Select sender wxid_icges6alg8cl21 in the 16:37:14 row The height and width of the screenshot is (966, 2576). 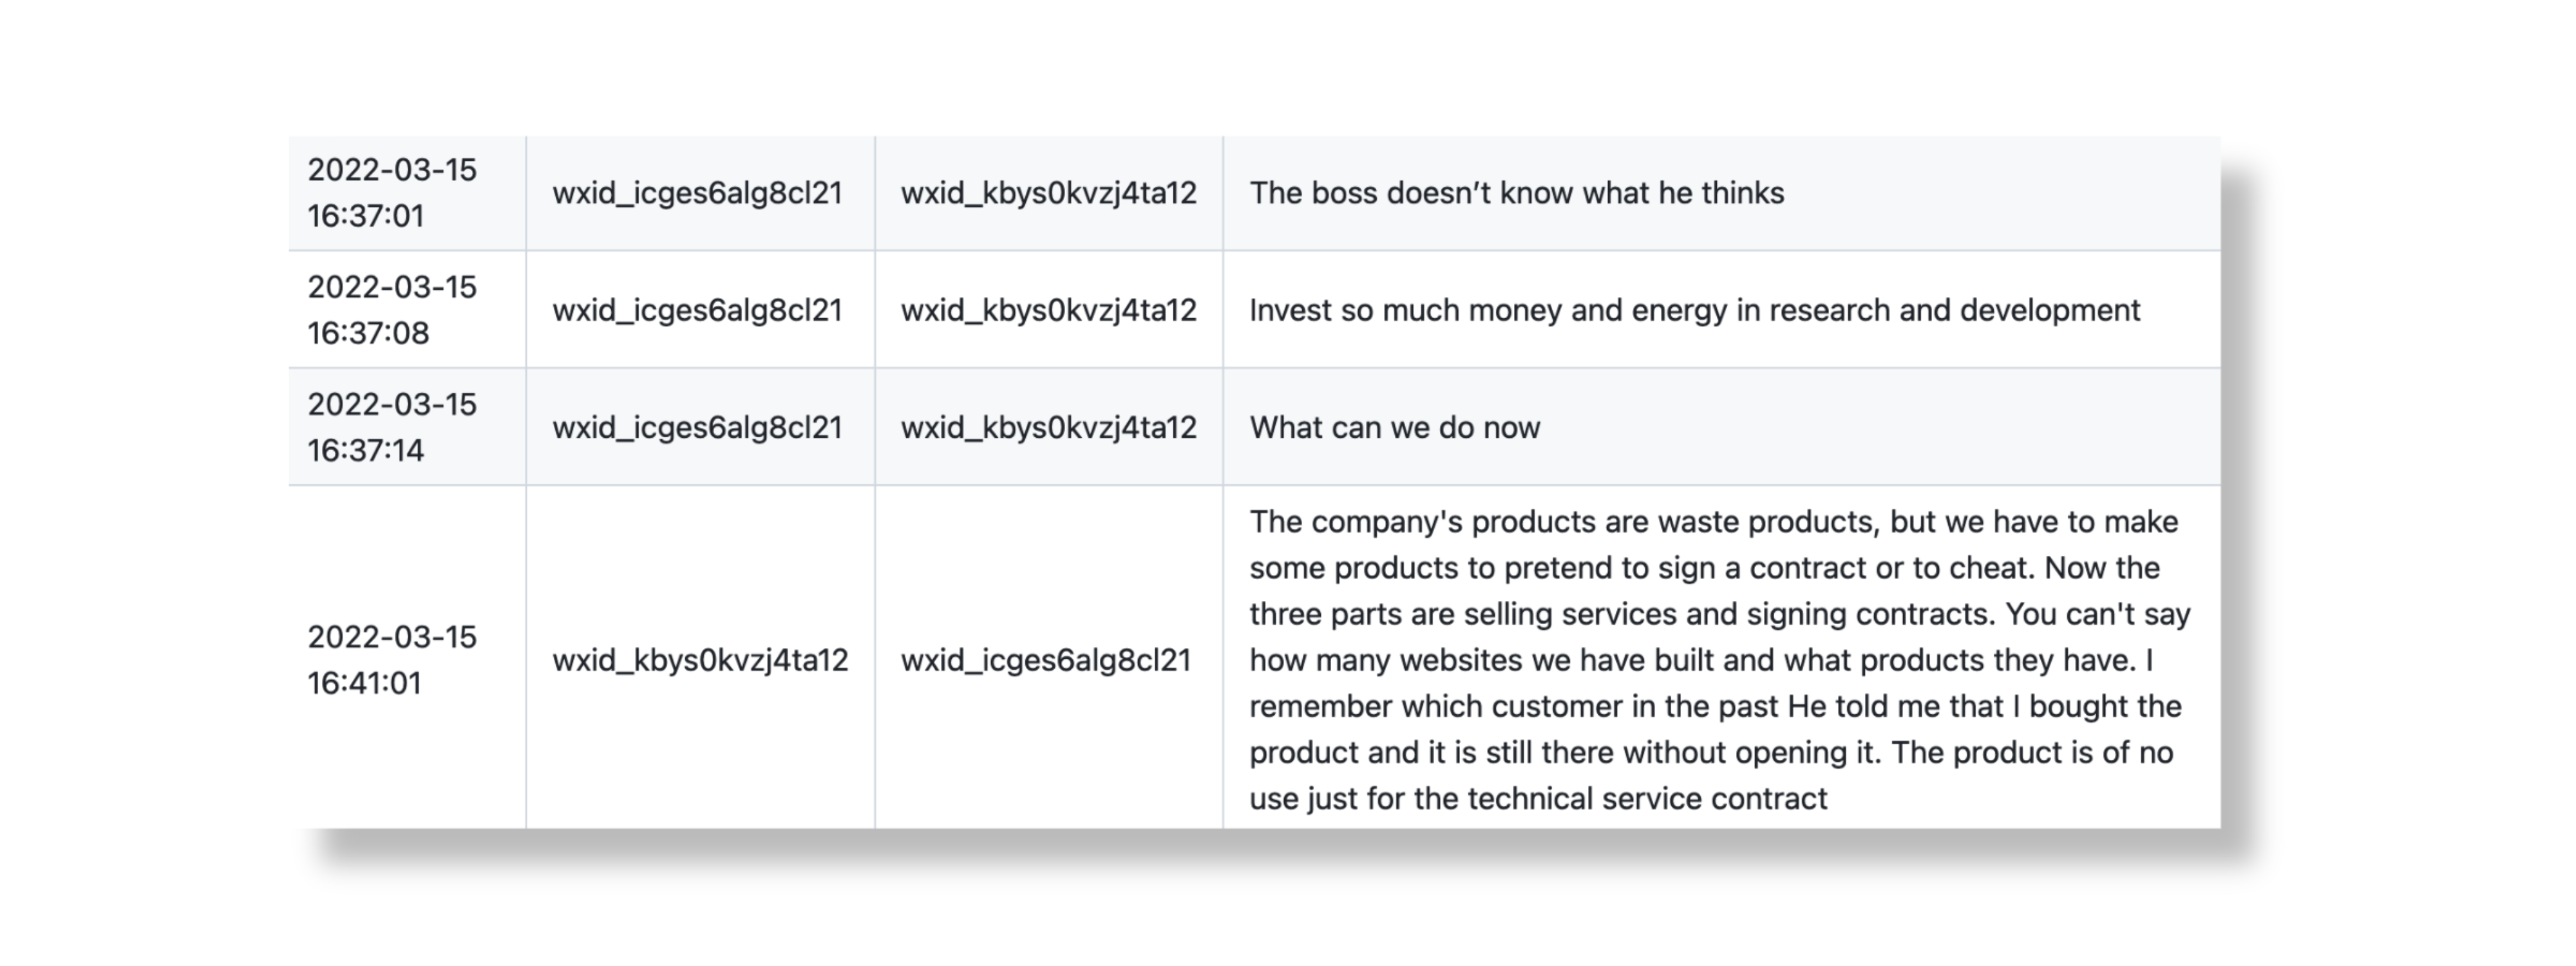pos(697,427)
